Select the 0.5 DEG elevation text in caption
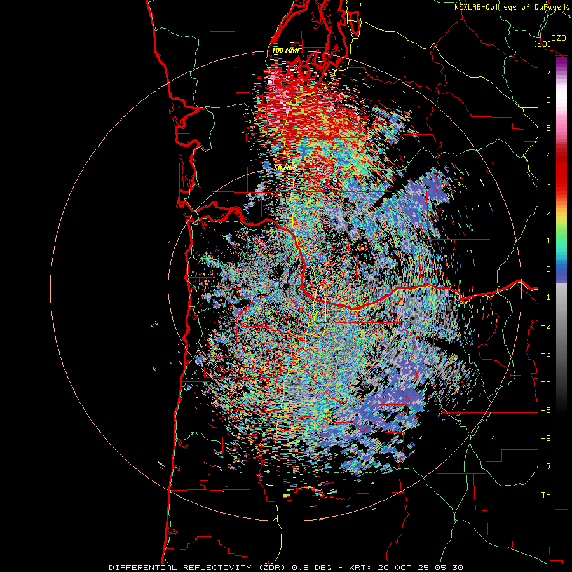This screenshot has width=572, height=572. point(312,568)
